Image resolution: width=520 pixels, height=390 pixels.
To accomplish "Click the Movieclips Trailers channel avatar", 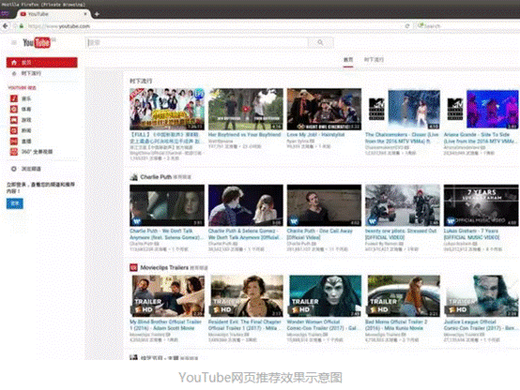I will point(133,267).
